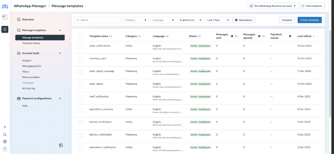Viewport: 334px width, 154px height.
Task: Open Flows in sidebar
Action: pyautogui.click(x=26, y=72)
